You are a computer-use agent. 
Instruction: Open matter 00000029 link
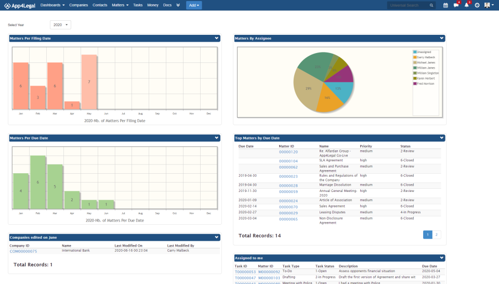pyautogui.click(x=288, y=213)
